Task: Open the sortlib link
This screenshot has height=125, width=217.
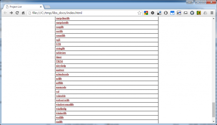Action: coord(59,31)
